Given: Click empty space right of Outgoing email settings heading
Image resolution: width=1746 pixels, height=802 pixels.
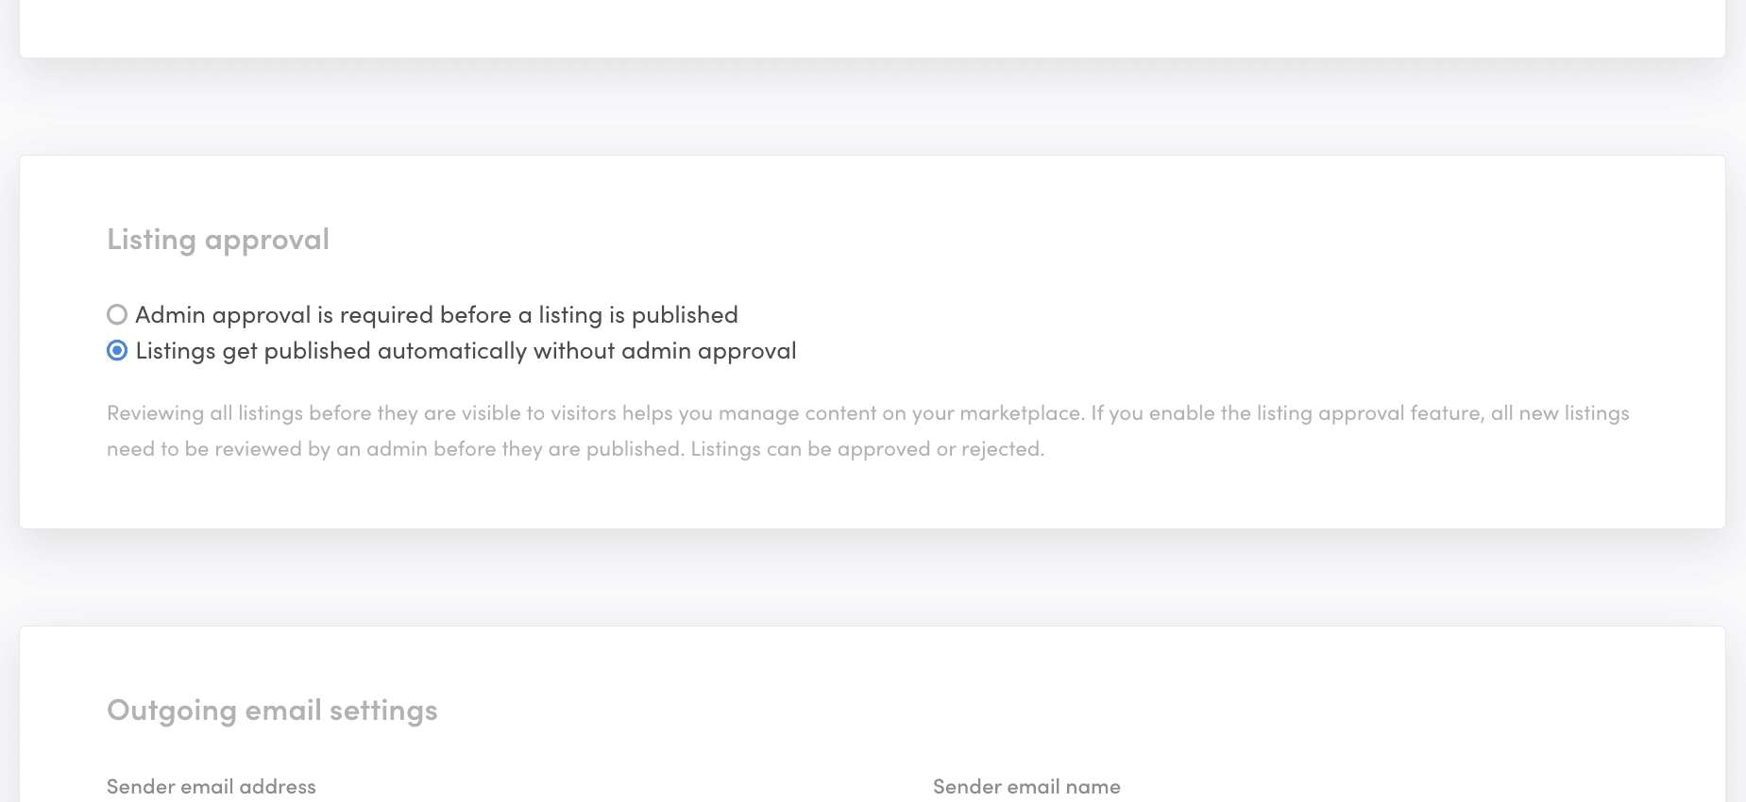Looking at the screenshot, I should tap(1039, 710).
